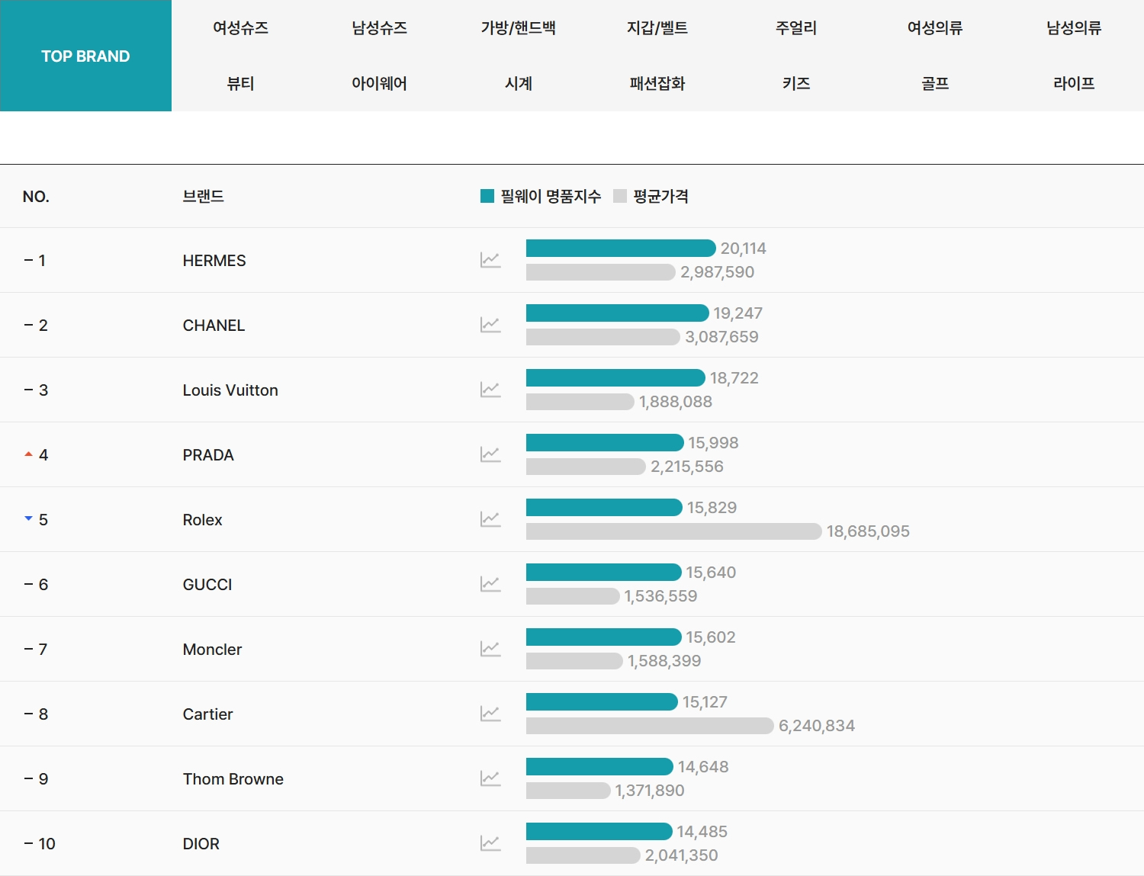Click the PRADA brand name
This screenshot has width=1144, height=876.
(208, 455)
